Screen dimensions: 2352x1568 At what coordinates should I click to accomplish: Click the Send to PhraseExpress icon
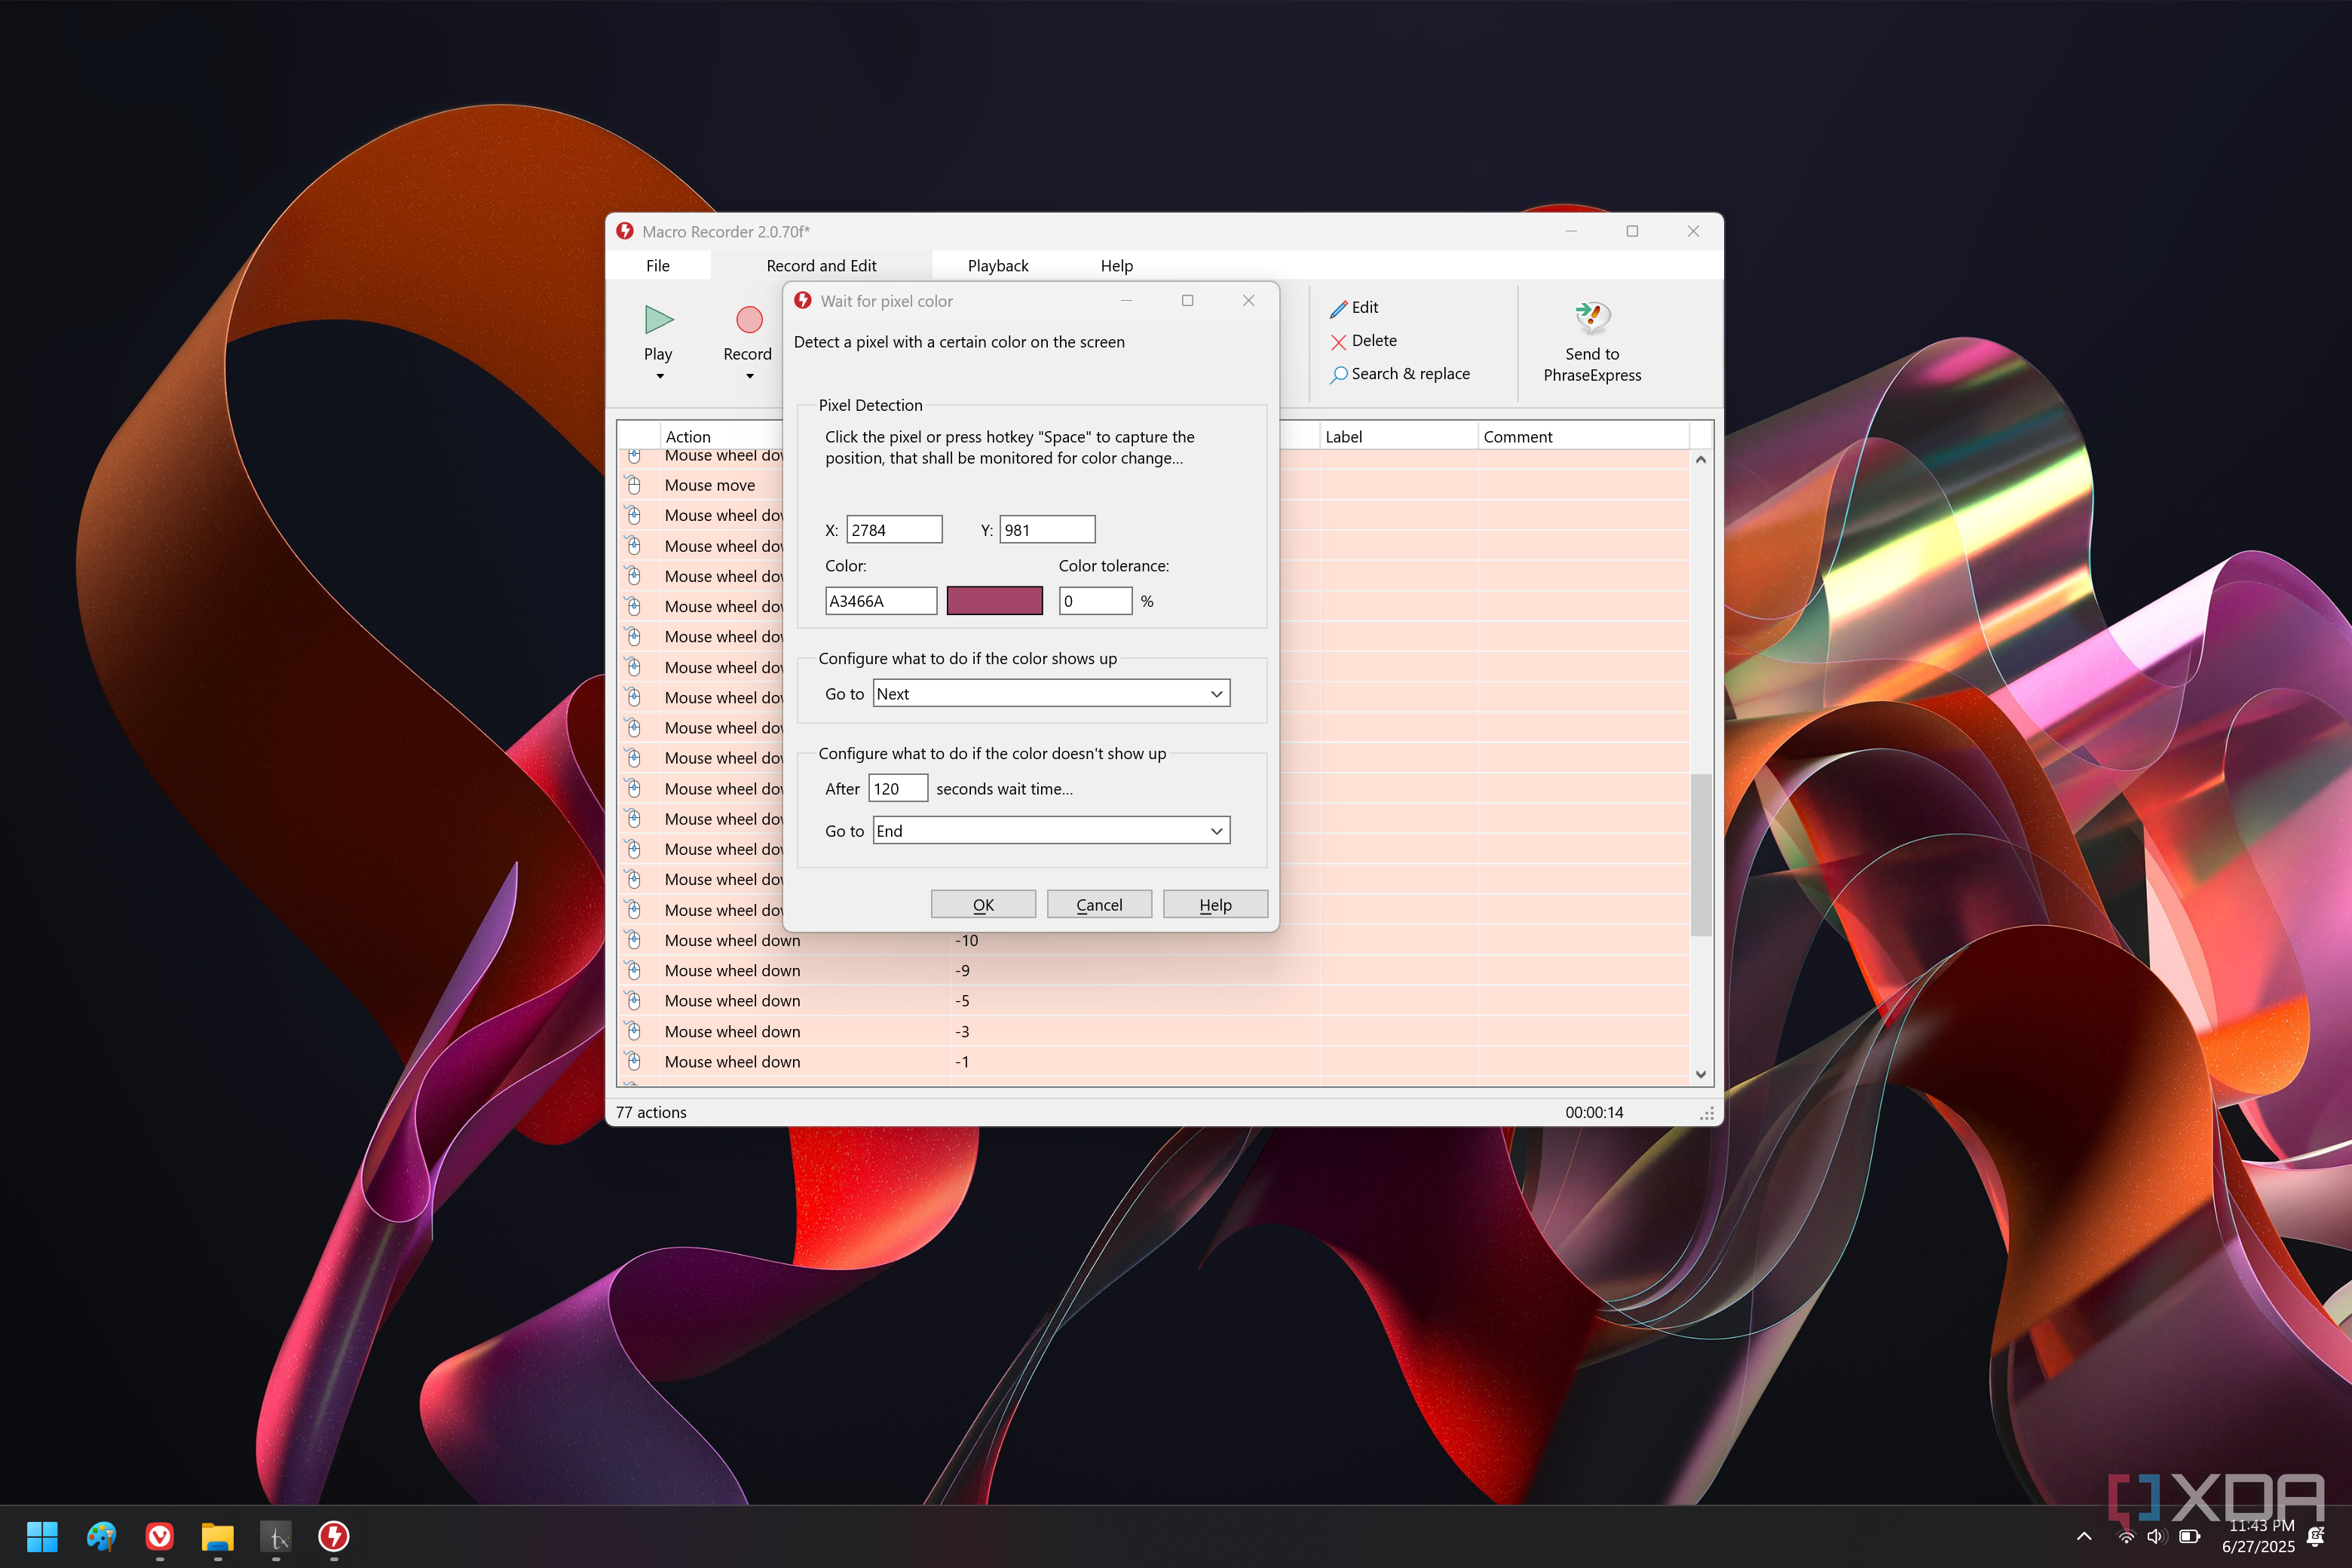1592,318
